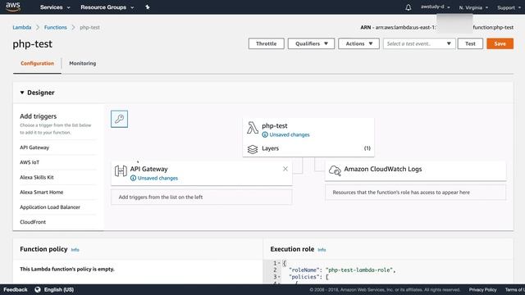The image size is (525, 295).
Task: Open the Qualifiers dropdown
Action: tap(311, 43)
